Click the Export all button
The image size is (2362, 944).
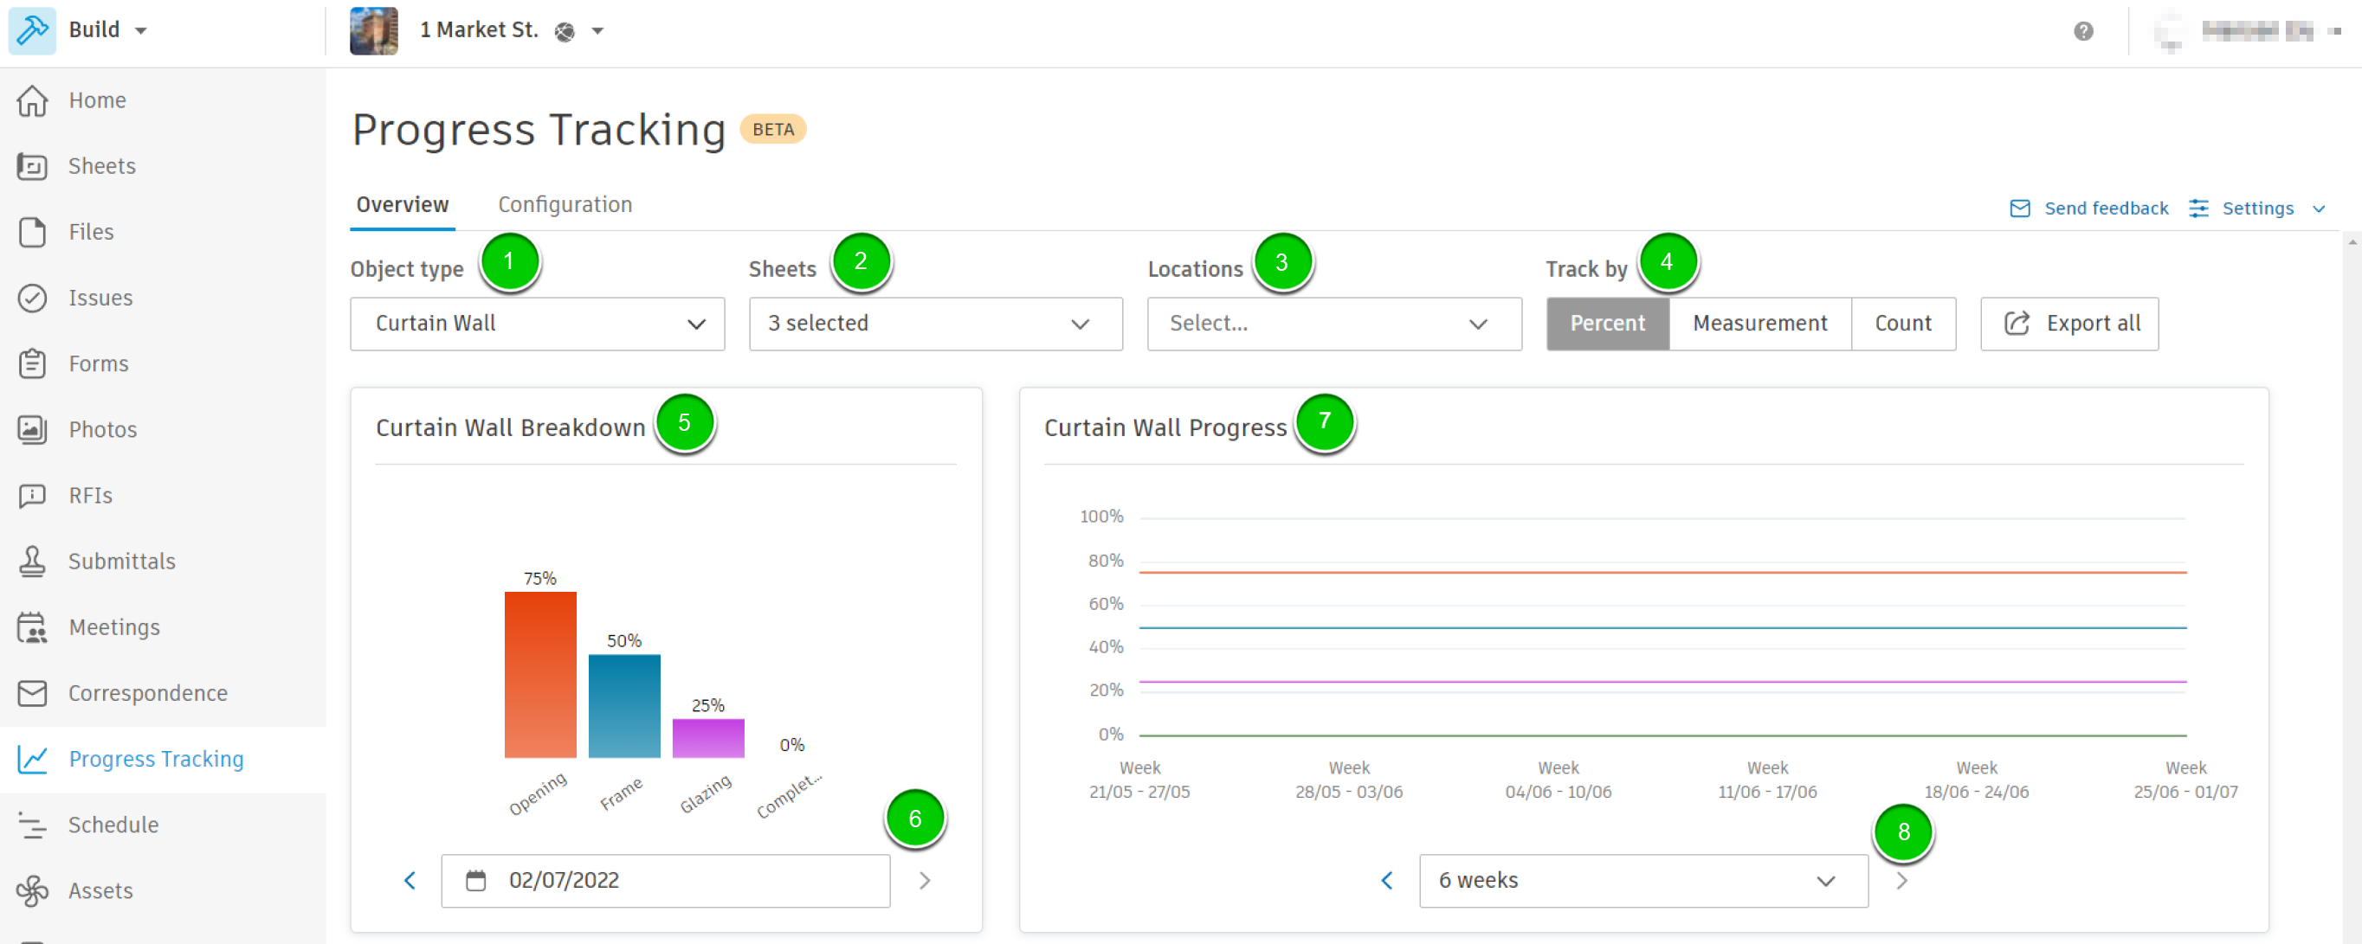click(x=2068, y=324)
